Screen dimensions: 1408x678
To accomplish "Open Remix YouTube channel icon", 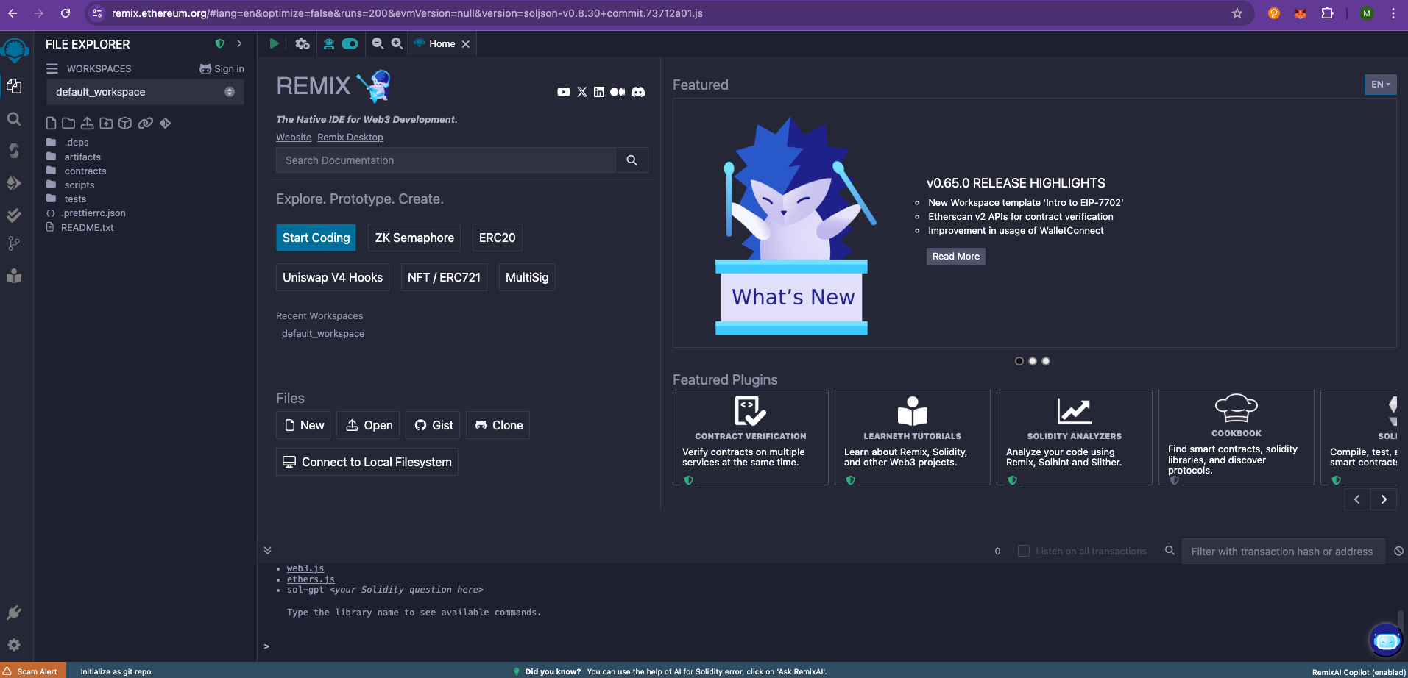I will point(564,92).
